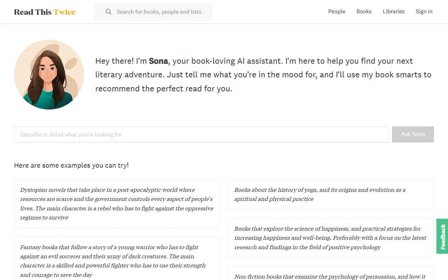This screenshot has width=448, height=280.
Task: Open the Libraries section
Action: click(394, 12)
